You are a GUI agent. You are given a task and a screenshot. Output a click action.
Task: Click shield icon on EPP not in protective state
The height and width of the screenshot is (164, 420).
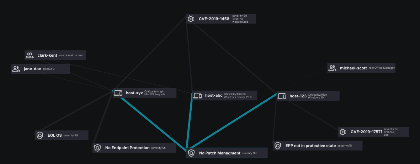point(278,146)
